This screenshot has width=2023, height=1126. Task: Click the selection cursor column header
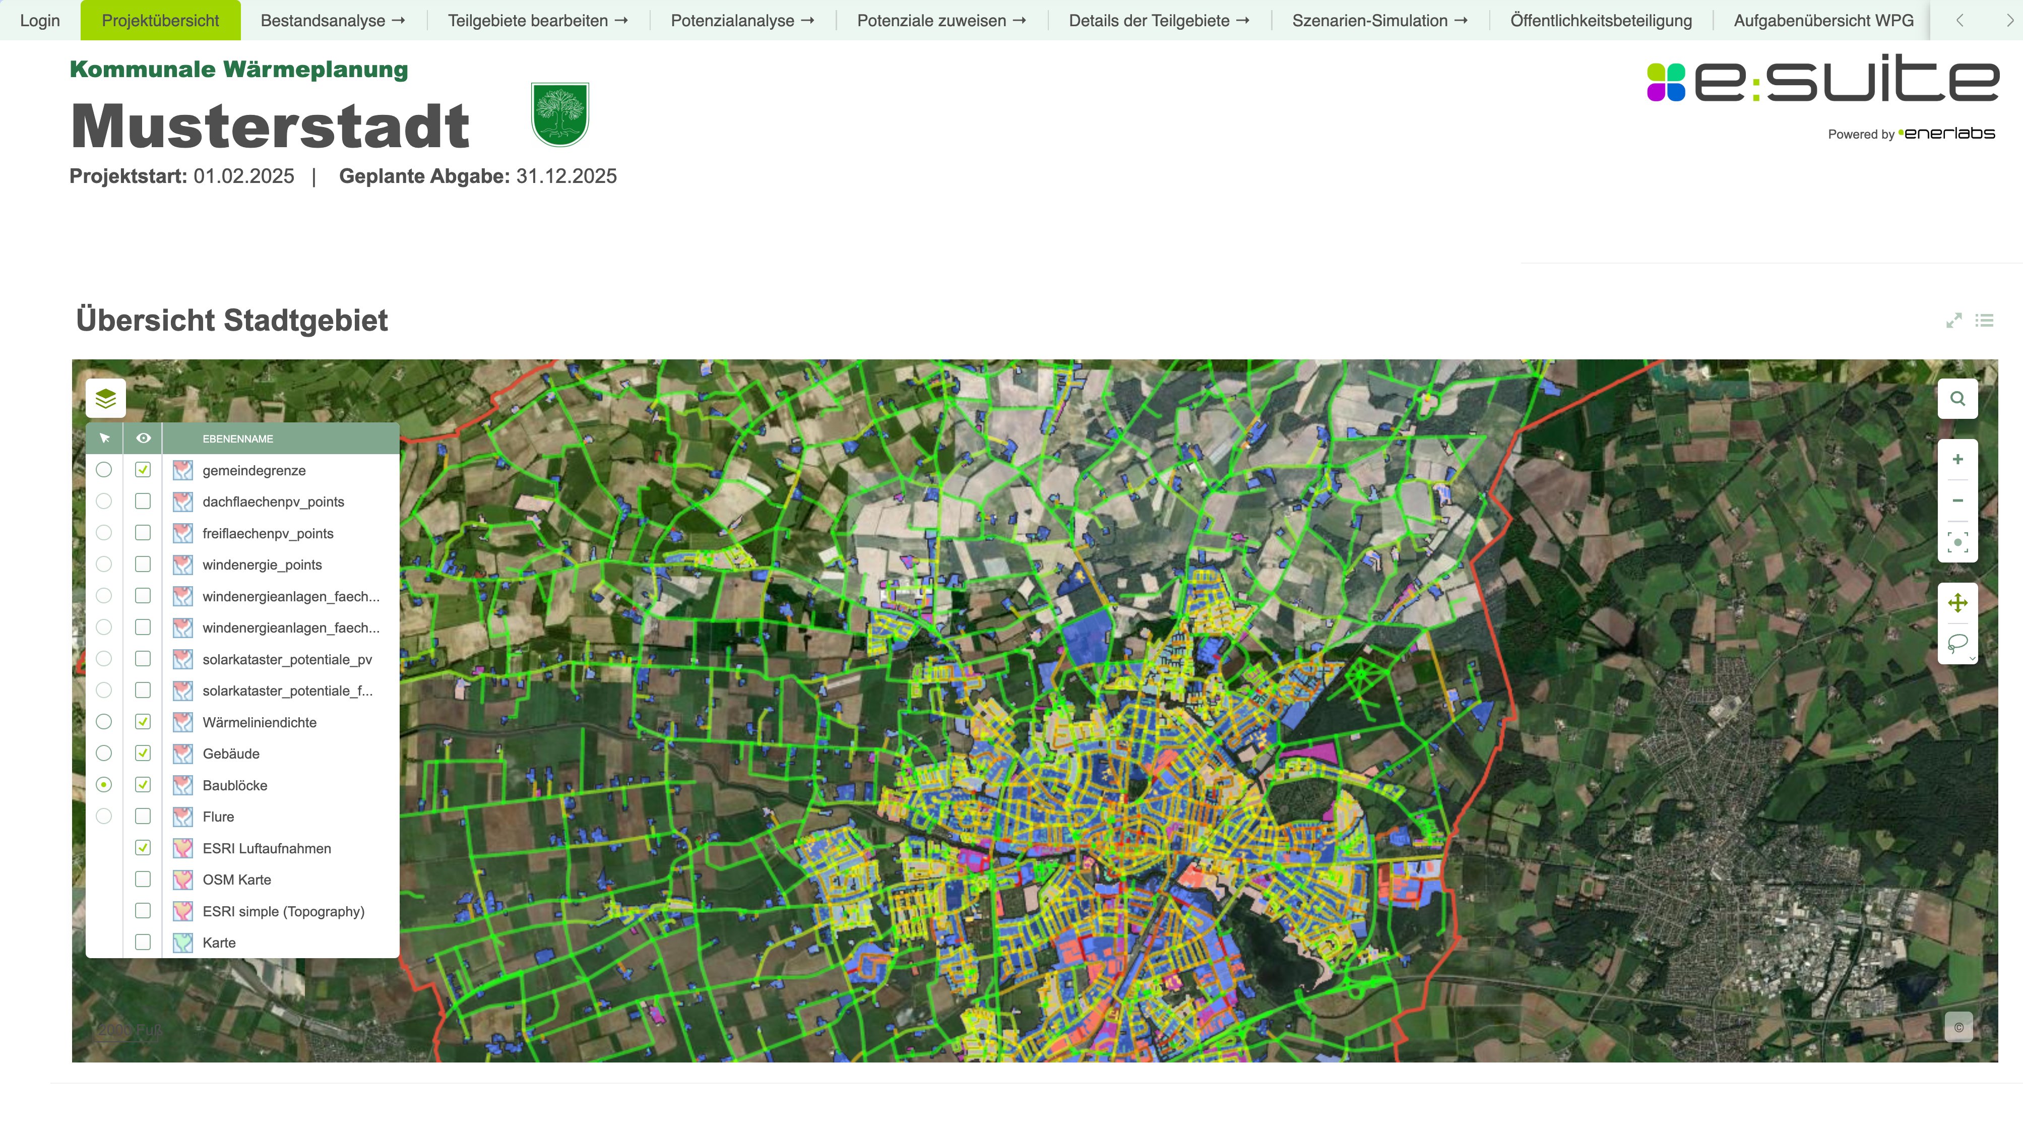tap(104, 438)
